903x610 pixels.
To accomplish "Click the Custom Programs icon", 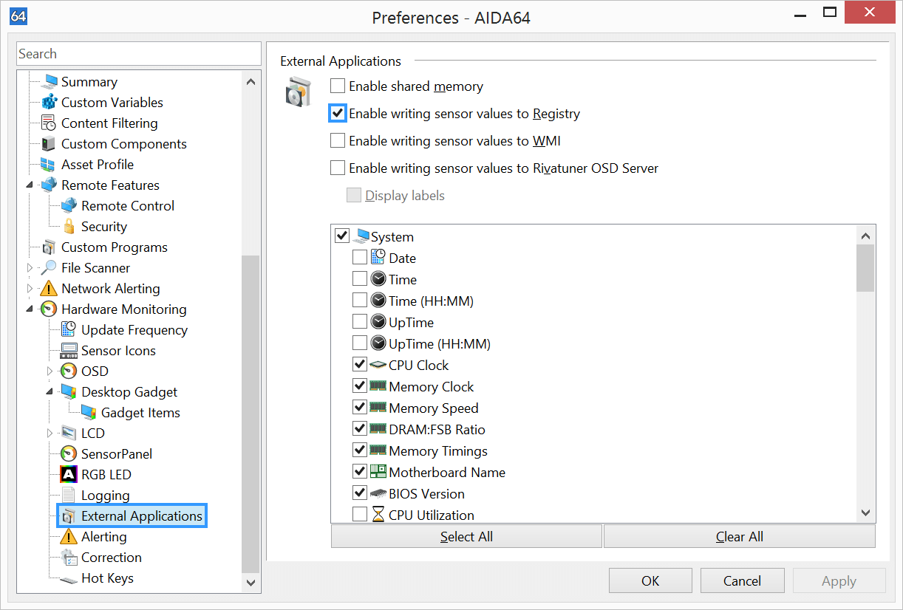I will pos(50,247).
